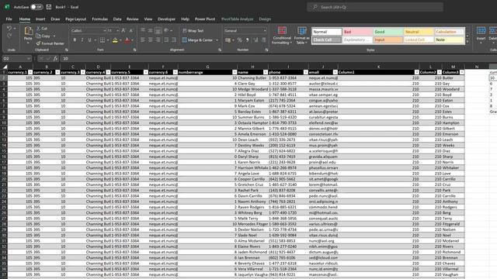Open the currency.1 column filter dropdown
Viewport: 497px width, 279px height.
(30, 72)
